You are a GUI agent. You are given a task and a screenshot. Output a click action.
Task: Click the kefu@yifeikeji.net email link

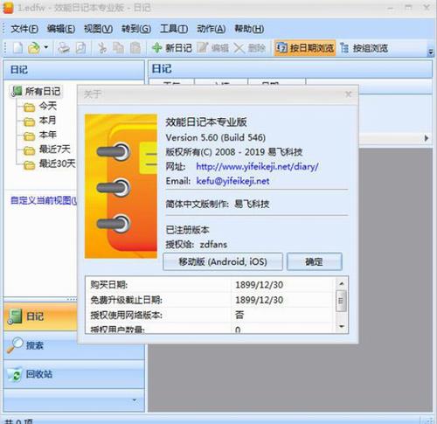(x=232, y=181)
